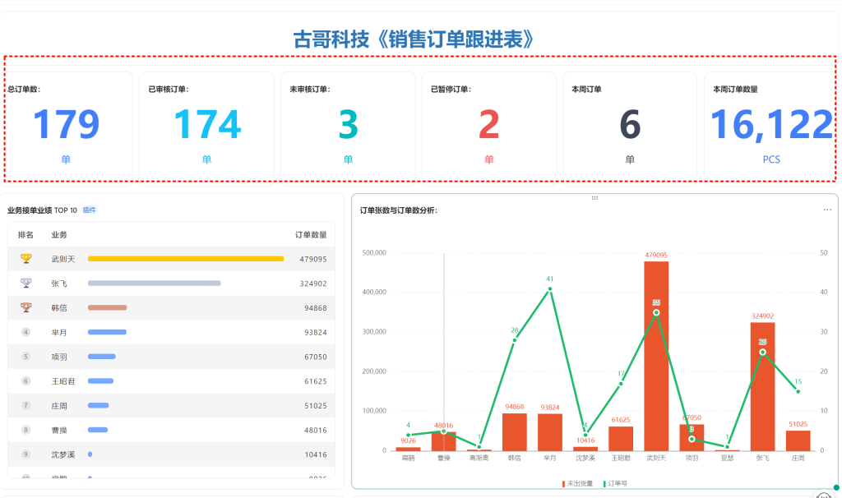Click 武则天's yellow progress bar
This screenshot has height=498, width=842.
click(x=186, y=259)
